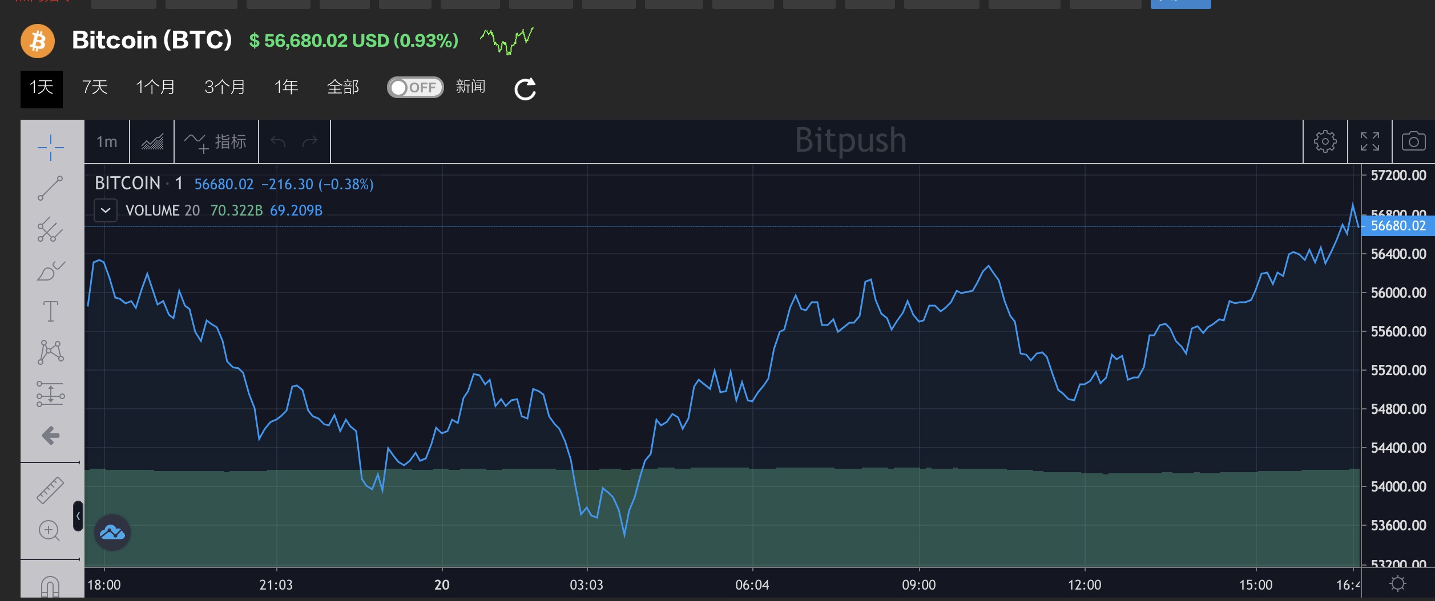Open the measure ruler tool
Image resolution: width=1435 pixels, height=601 pixels.
[50, 490]
